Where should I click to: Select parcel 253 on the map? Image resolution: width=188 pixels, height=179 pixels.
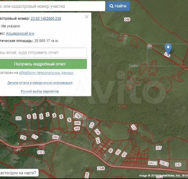coord(18,118)
